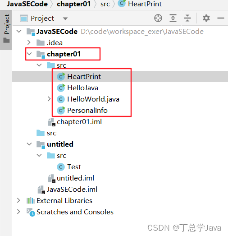The height and width of the screenshot is (236, 228).
Task: Expand the HelloWorld.java node
Action: pyautogui.click(x=49, y=99)
